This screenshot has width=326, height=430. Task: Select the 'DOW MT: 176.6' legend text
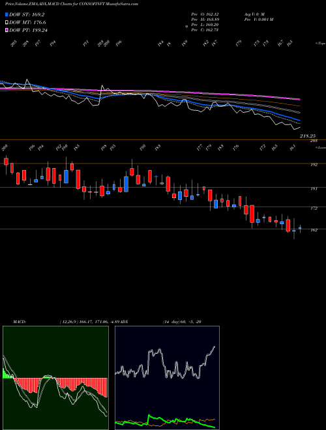(27, 23)
